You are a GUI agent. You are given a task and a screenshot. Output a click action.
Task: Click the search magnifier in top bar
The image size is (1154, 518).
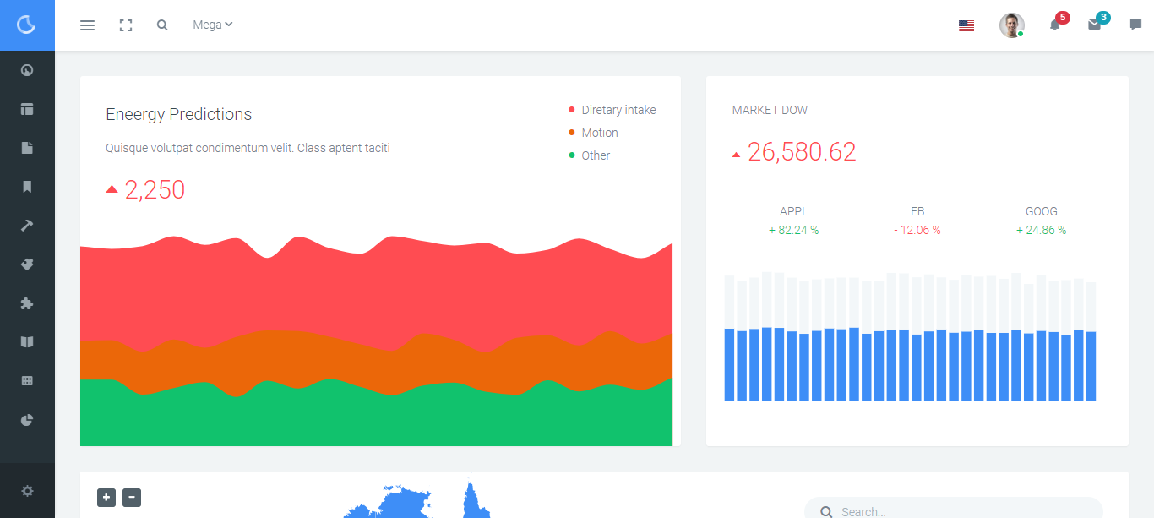(162, 25)
